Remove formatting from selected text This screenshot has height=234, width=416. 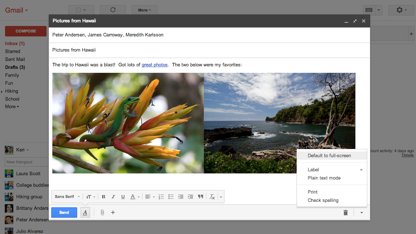tap(212, 197)
